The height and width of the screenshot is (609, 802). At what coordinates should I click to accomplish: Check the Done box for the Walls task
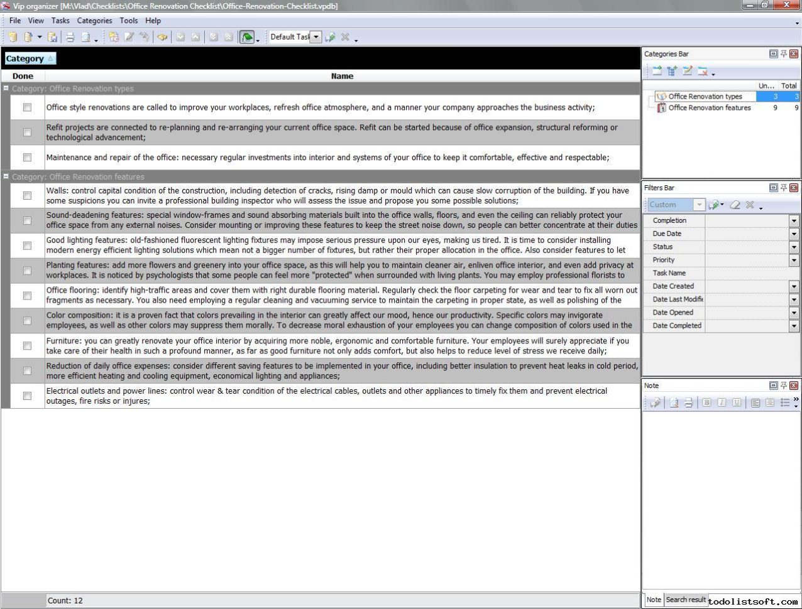click(27, 195)
